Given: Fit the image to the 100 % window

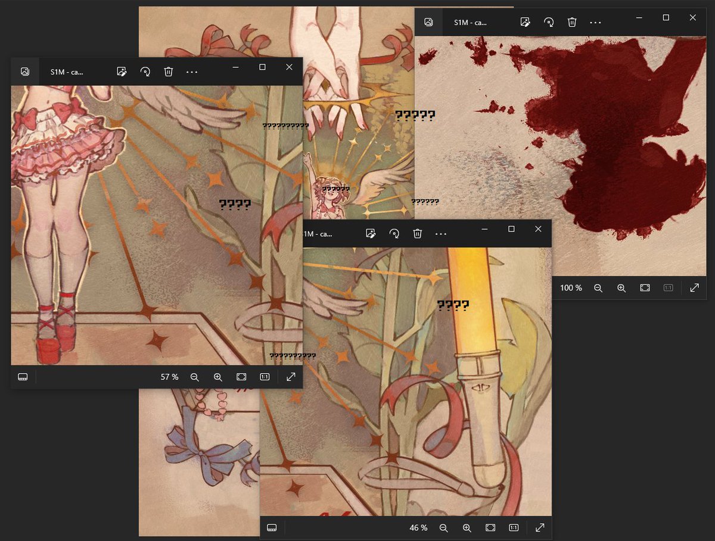Looking at the screenshot, I should (645, 287).
